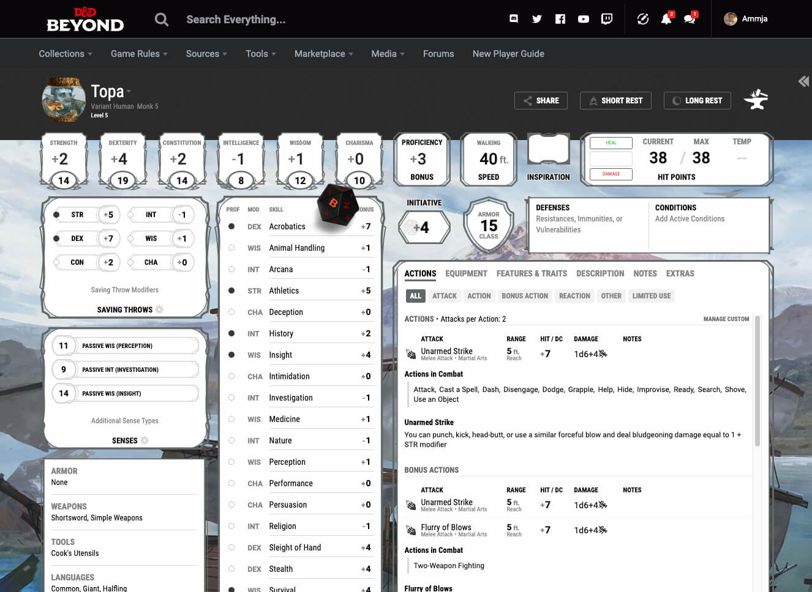Switch to the Equipment tab
This screenshot has height=592, width=812.
point(466,273)
